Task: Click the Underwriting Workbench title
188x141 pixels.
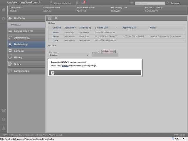Action: (x=24, y=3)
